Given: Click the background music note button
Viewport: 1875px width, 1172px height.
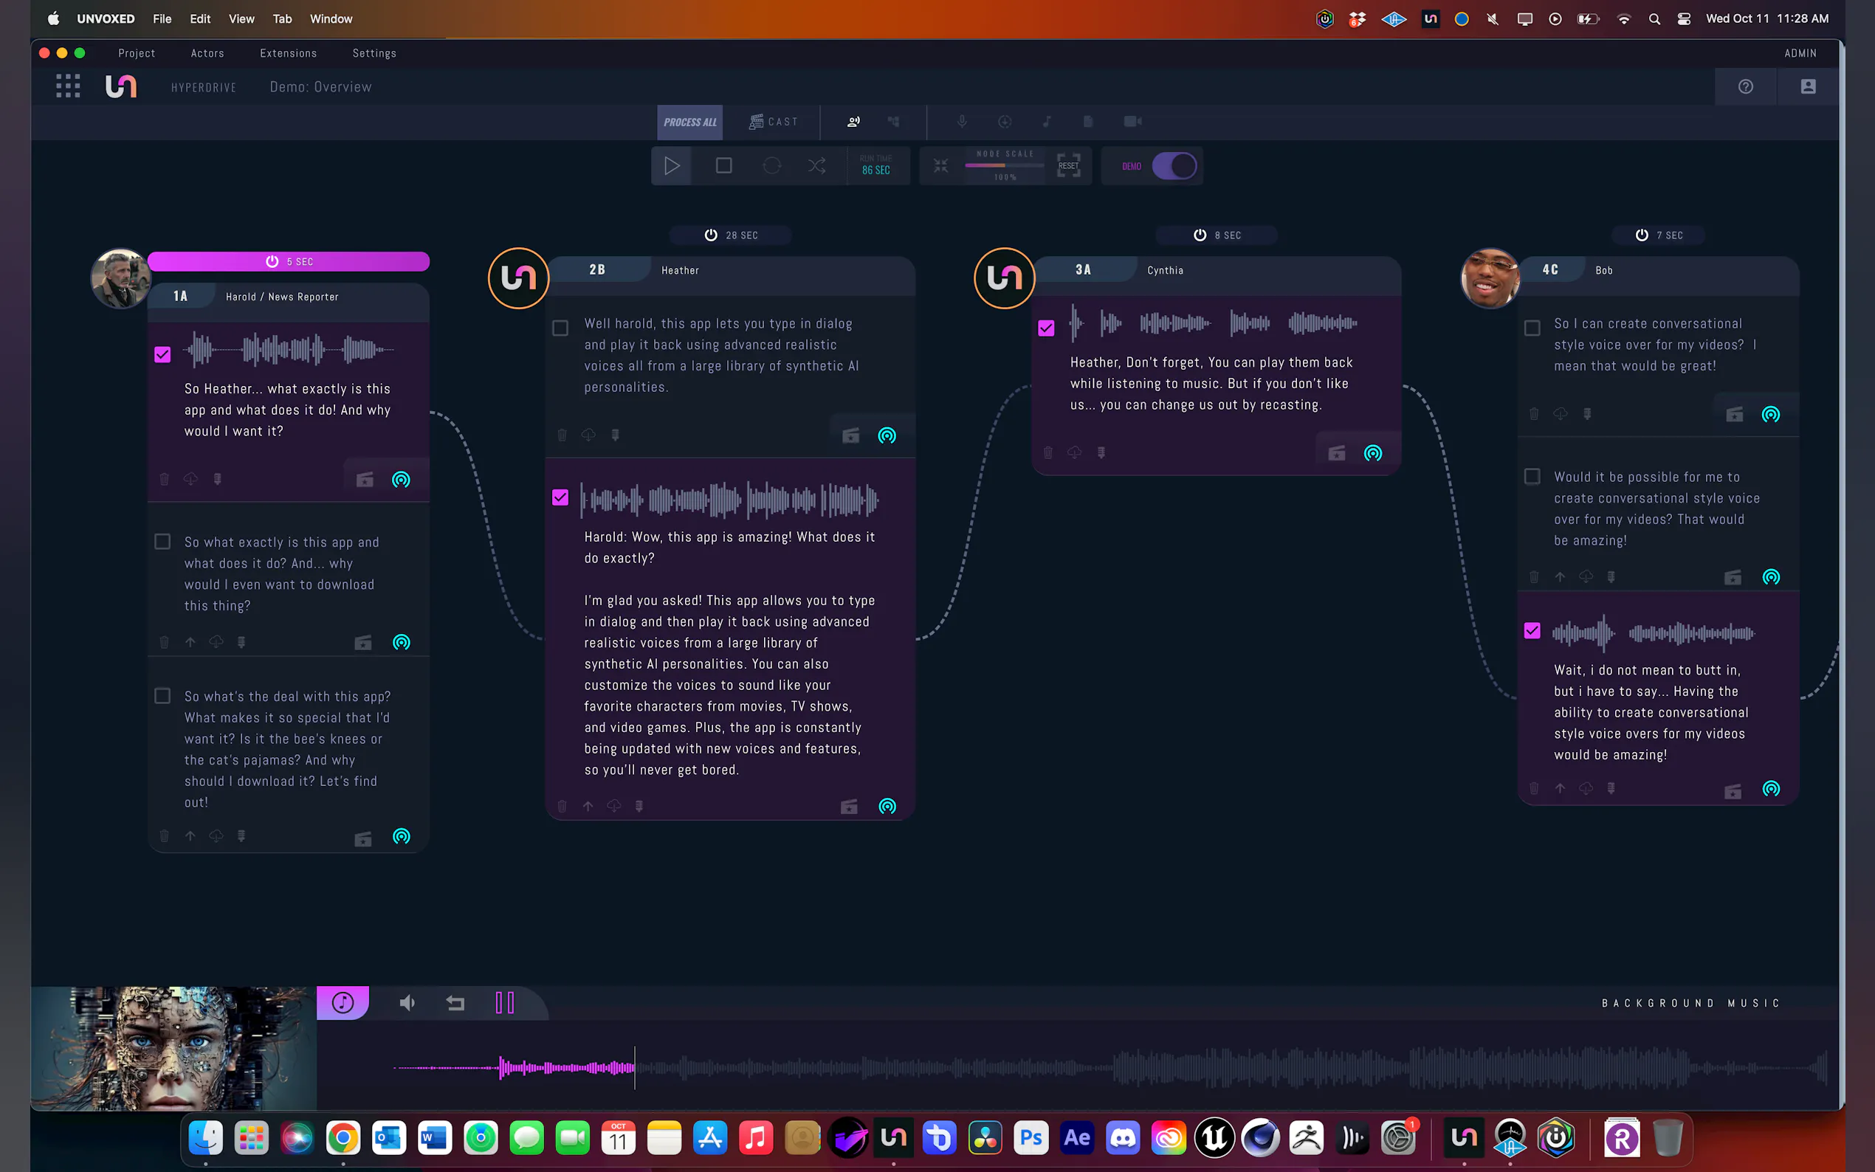Looking at the screenshot, I should [x=343, y=1002].
